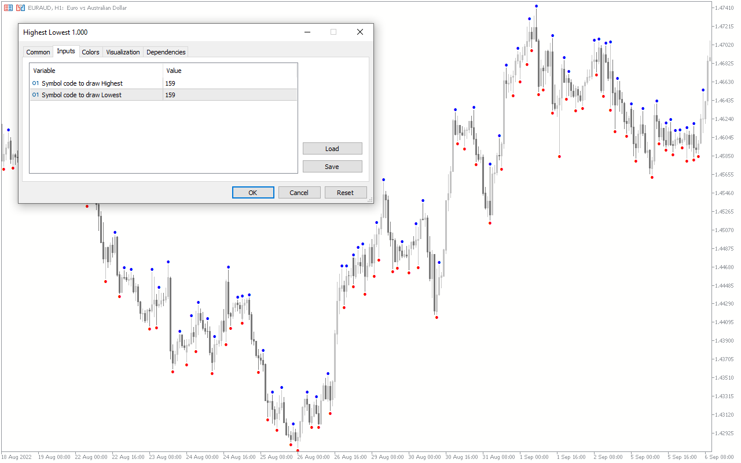The width and height of the screenshot is (741, 463).
Task: Click chart title 'EURAUD, H1: Euro vs Australian Dollar'
Action: coord(77,8)
